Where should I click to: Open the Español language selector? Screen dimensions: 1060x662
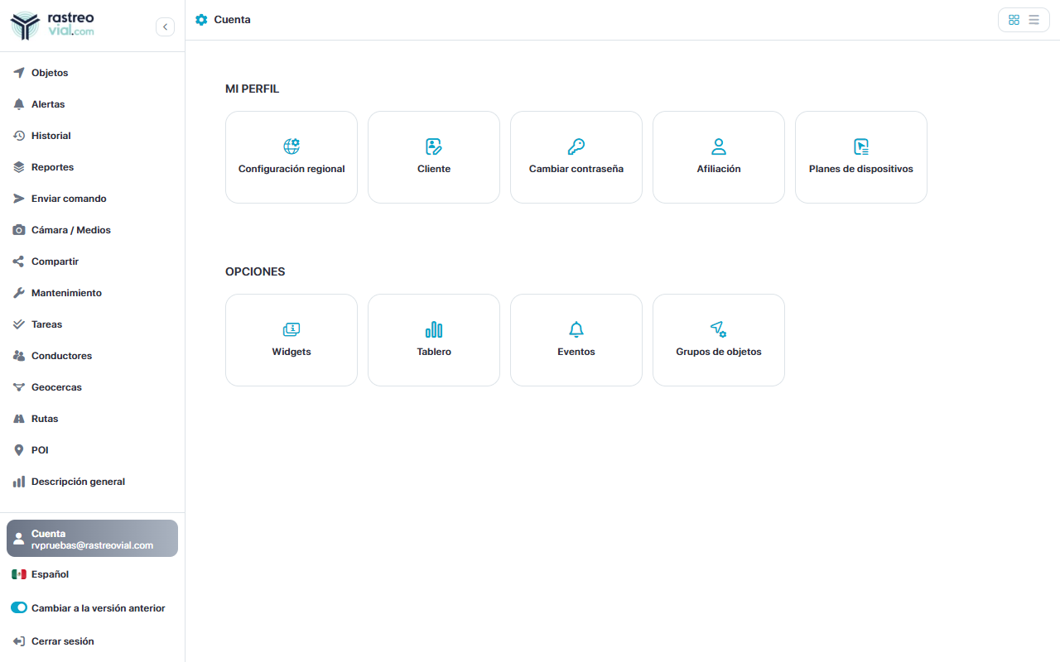click(92, 574)
